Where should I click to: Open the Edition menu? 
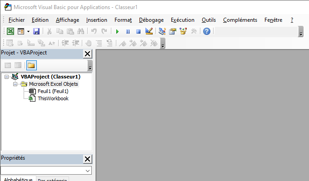click(x=40, y=20)
